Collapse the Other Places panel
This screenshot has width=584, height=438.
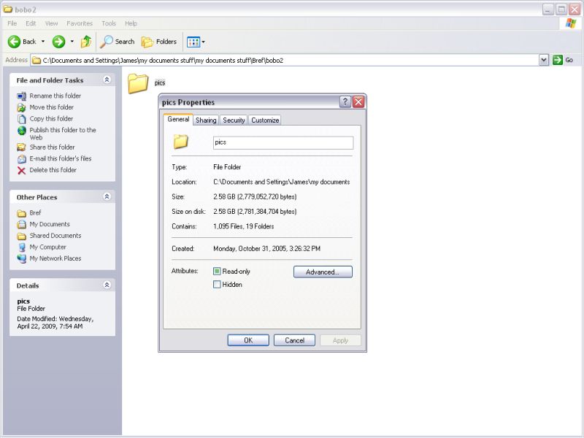pos(107,196)
